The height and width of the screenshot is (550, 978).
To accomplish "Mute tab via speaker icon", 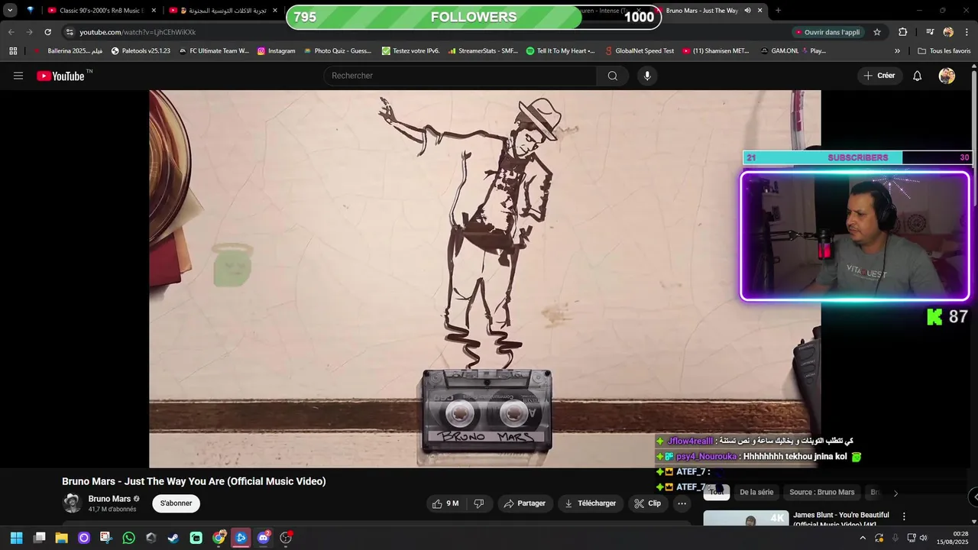I will (747, 11).
